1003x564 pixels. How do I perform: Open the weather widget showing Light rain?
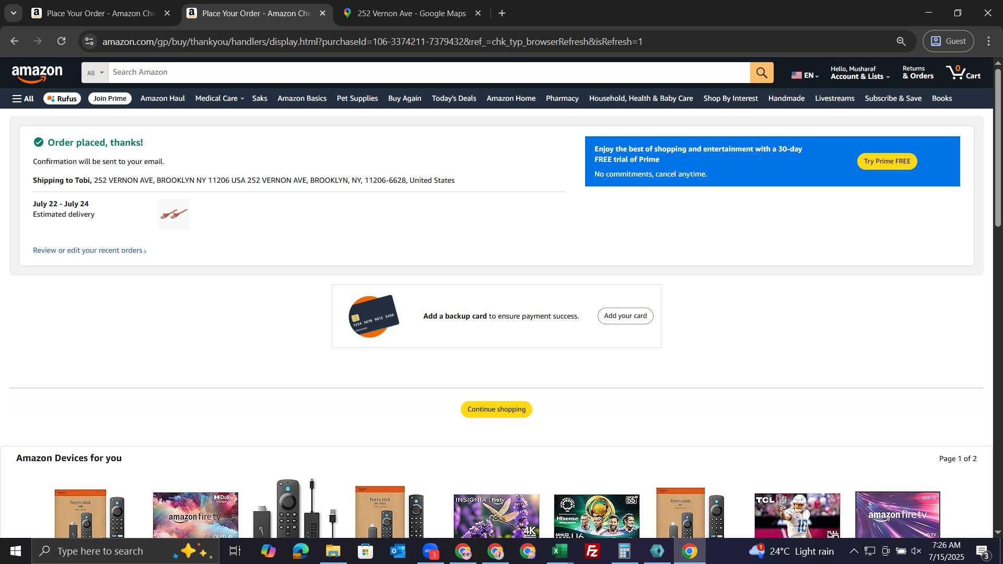coord(791,551)
